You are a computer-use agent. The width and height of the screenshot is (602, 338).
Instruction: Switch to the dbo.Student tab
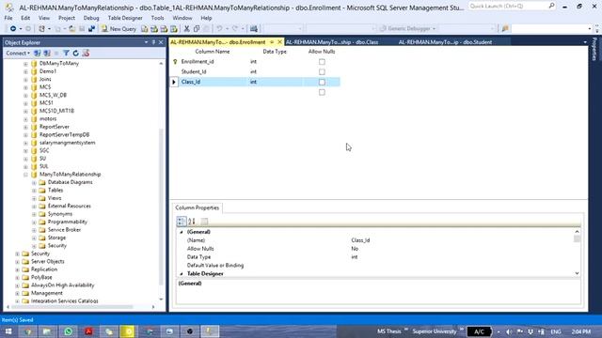445,42
